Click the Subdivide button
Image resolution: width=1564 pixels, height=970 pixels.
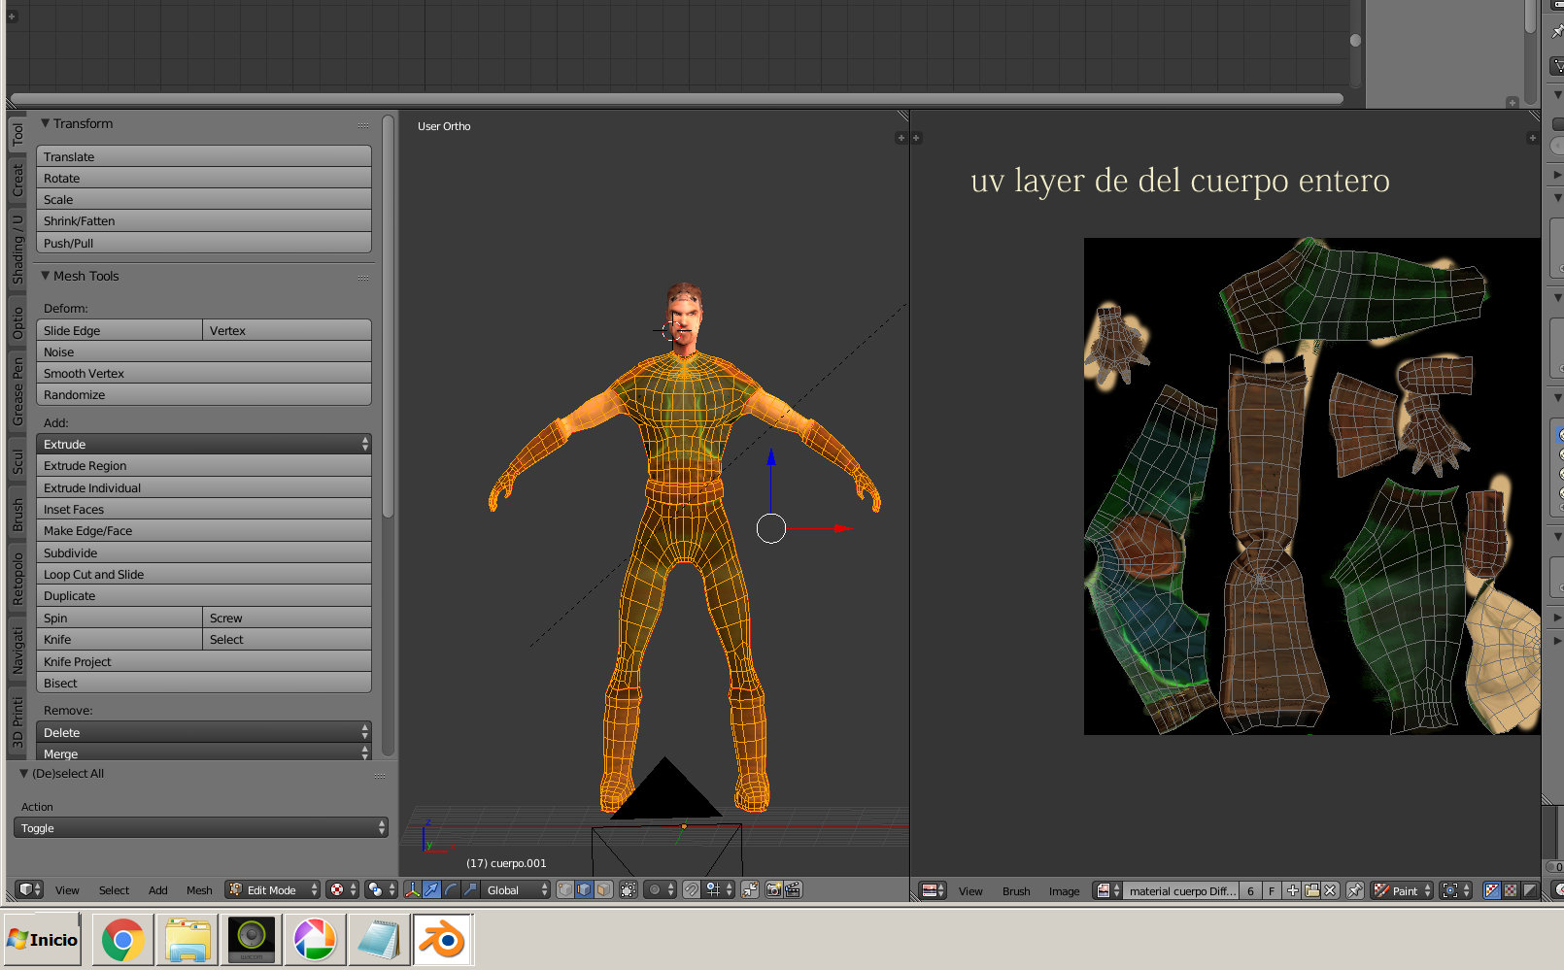(x=204, y=552)
